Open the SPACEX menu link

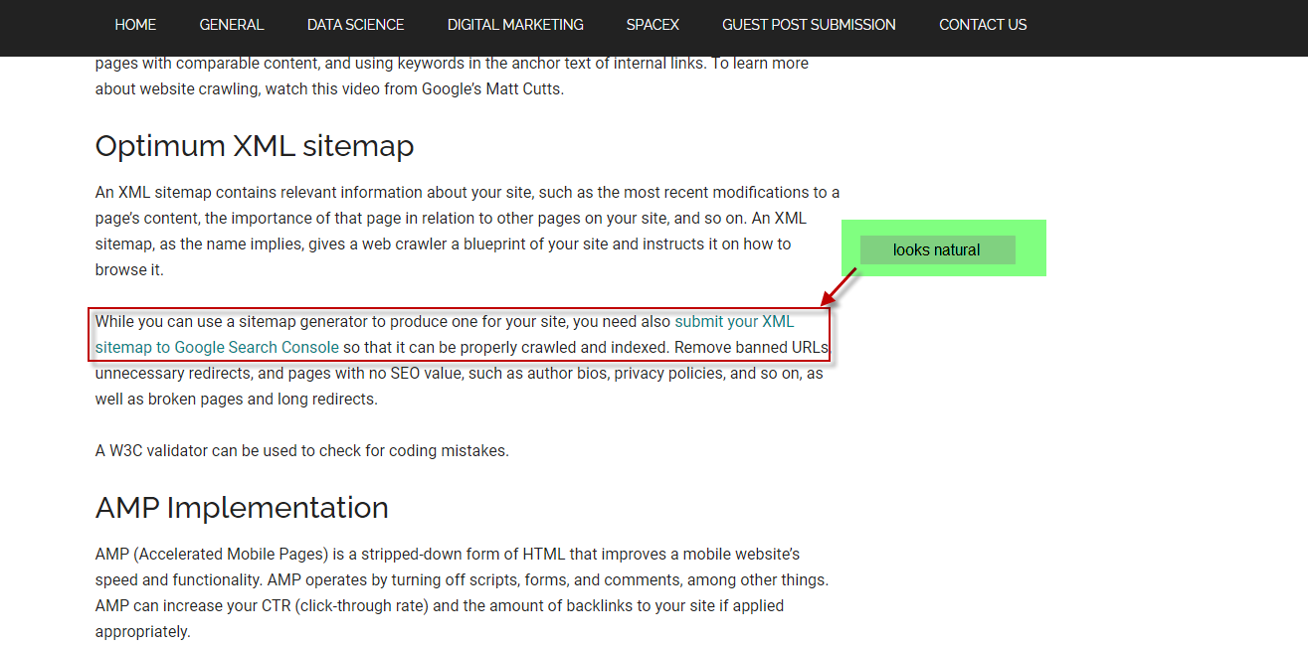pos(653,25)
